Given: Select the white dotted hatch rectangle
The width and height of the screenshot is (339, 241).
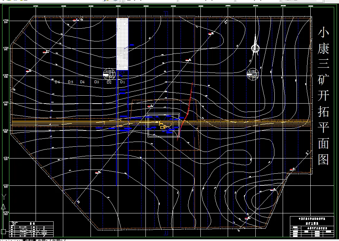Looking at the screenshot, I should [122, 44].
